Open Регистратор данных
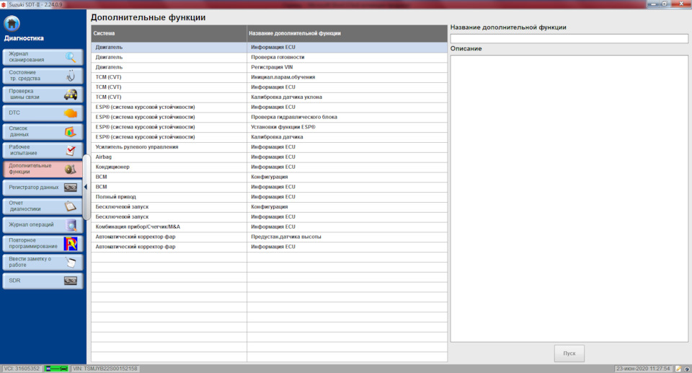692x373 pixels. (42, 188)
